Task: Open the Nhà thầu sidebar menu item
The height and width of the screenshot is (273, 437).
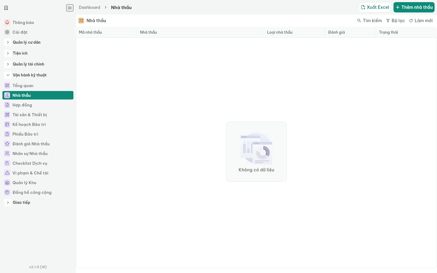Action: point(38,95)
